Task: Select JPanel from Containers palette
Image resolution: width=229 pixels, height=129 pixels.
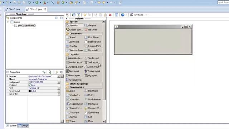Action: click(x=71, y=37)
